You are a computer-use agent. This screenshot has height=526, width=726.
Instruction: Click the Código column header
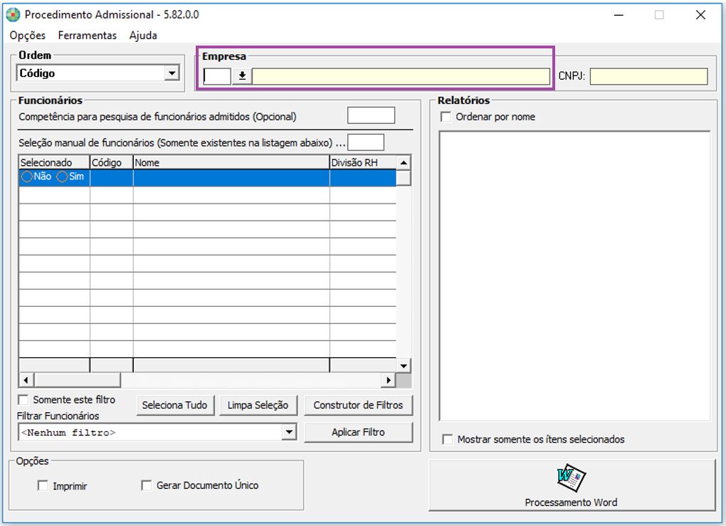pos(112,162)
